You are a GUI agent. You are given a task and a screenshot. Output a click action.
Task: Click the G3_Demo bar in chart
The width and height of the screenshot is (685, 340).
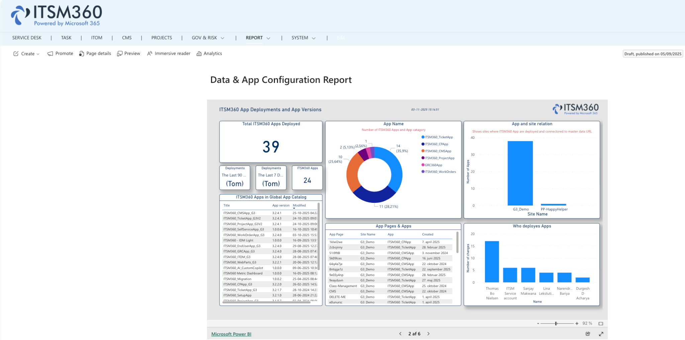click(x=520, y=173)
